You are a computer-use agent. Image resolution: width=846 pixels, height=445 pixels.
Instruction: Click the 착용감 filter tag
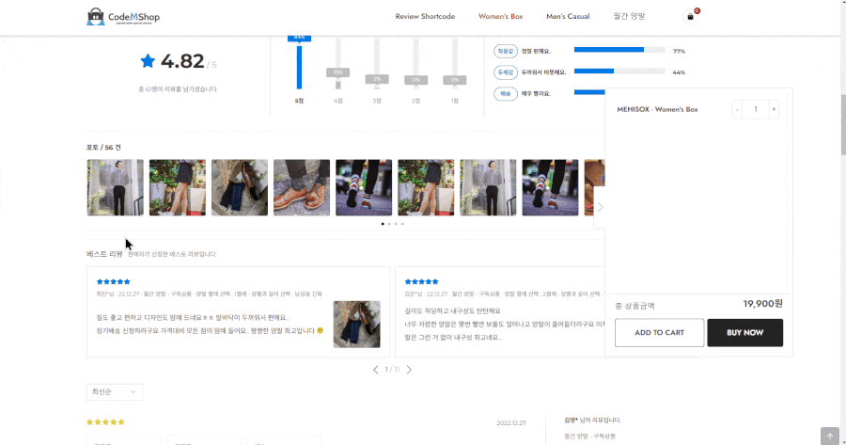(x=506, y=51)
